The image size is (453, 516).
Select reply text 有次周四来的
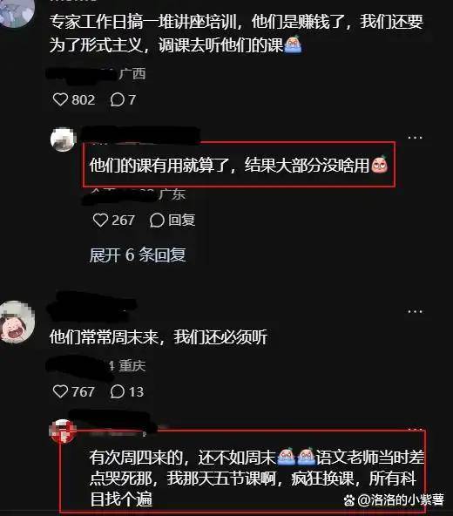tap(136, 457)
